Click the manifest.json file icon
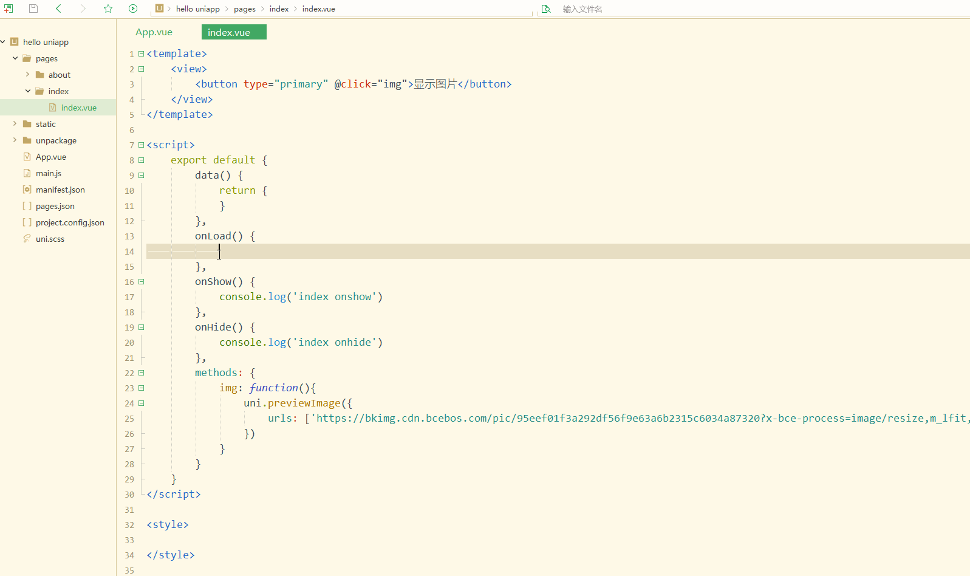The height and width of the screenshot is (576, 970). (27, 190)
